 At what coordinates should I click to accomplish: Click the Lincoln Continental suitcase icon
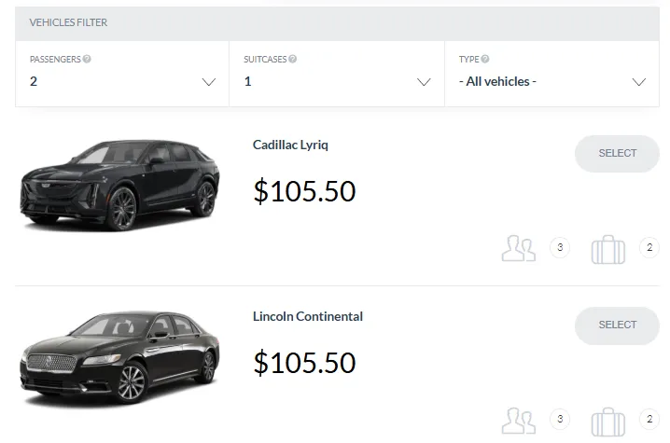point(607,421)
